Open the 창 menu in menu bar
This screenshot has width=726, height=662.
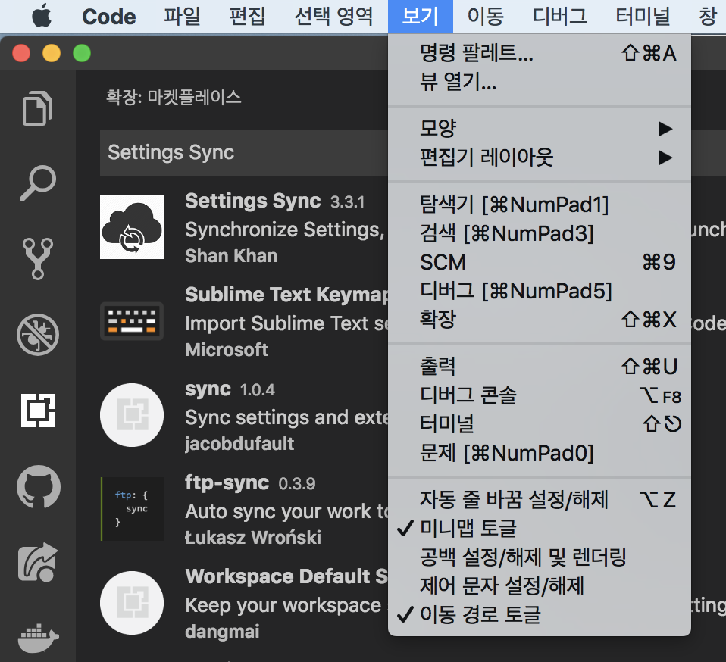pyautogui.click(x=707, y=17)
